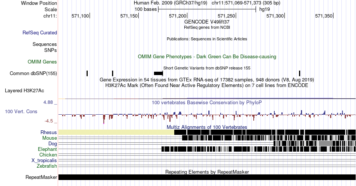Click the SNPs track label

(51, 50)
